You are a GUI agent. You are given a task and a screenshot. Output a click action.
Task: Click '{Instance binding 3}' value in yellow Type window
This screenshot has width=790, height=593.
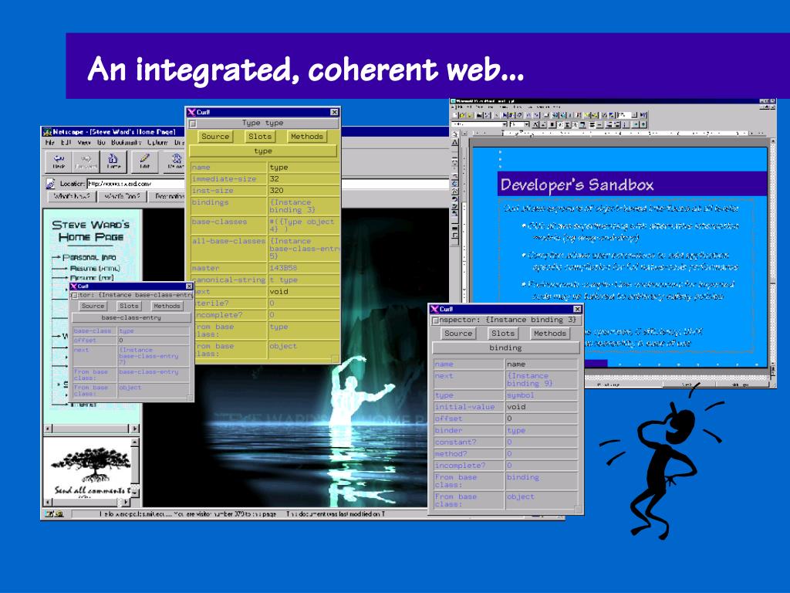point(292,205)
